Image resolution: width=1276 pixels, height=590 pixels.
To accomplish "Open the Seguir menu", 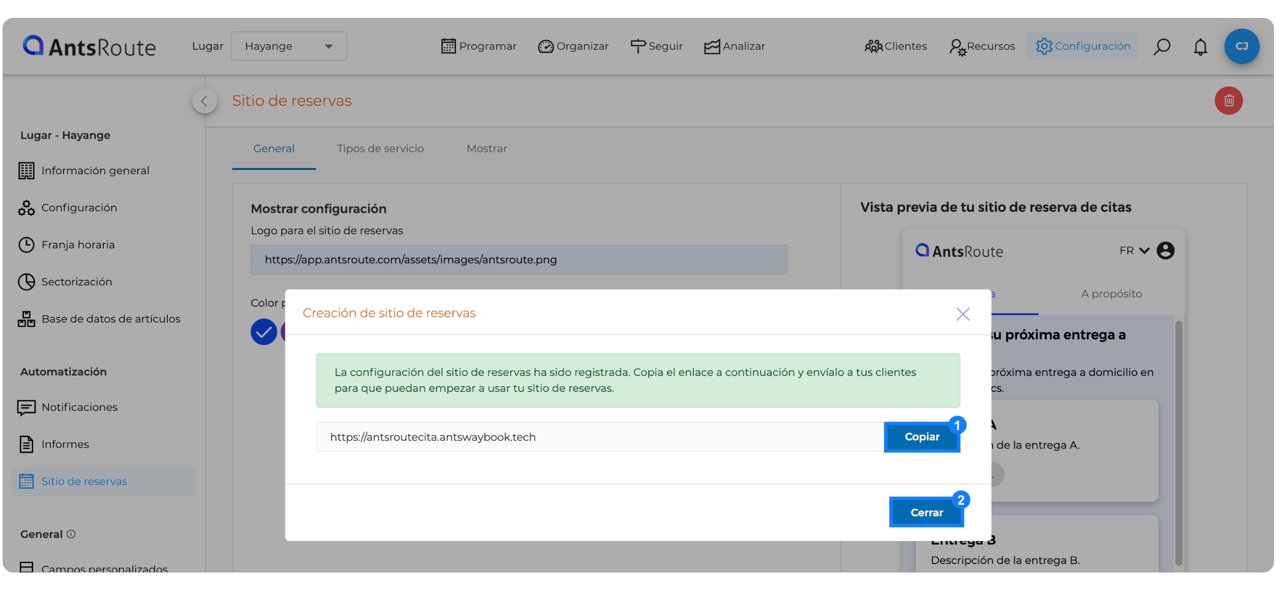I will tap(656, 46).
